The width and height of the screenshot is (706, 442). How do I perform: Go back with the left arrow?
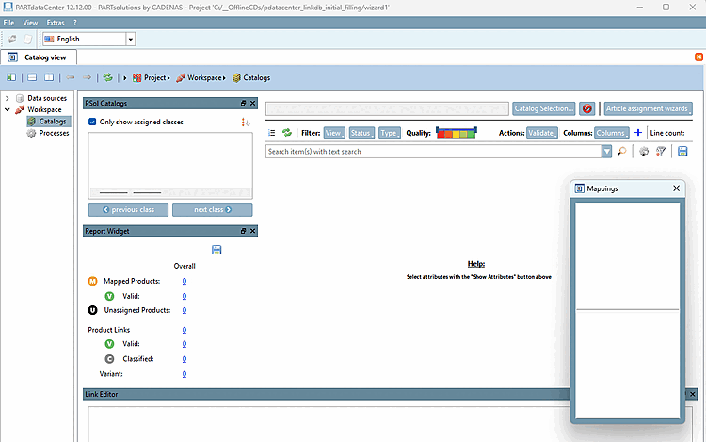tap(71, 77)
